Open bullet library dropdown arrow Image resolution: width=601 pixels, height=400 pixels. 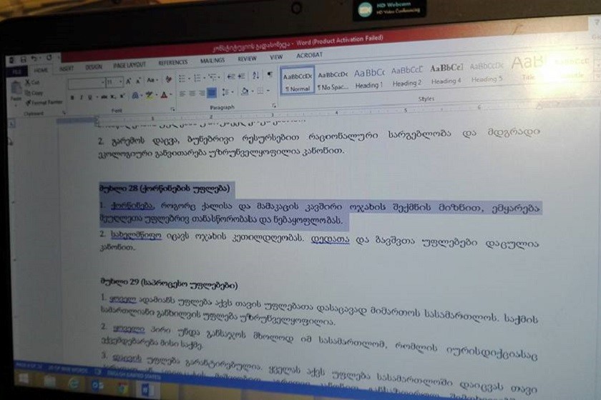pyautogui.click(x=189, y=78)
